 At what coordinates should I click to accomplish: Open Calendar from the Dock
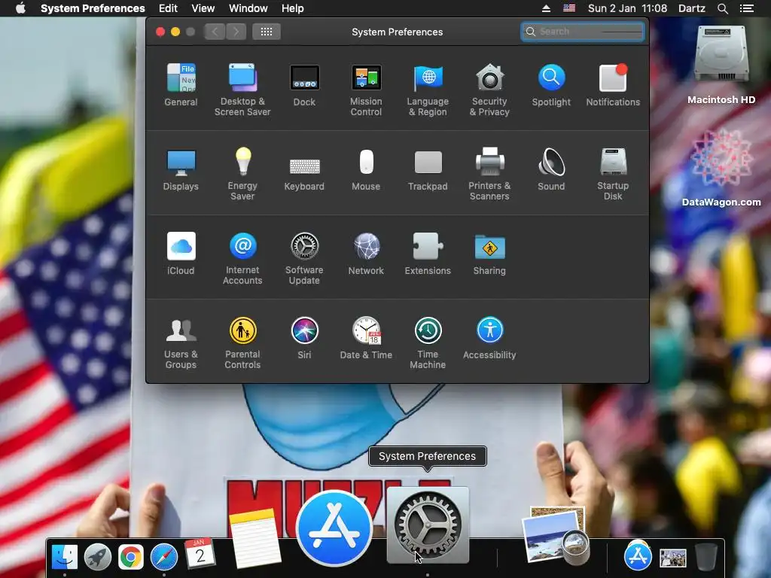pos(199,553)
